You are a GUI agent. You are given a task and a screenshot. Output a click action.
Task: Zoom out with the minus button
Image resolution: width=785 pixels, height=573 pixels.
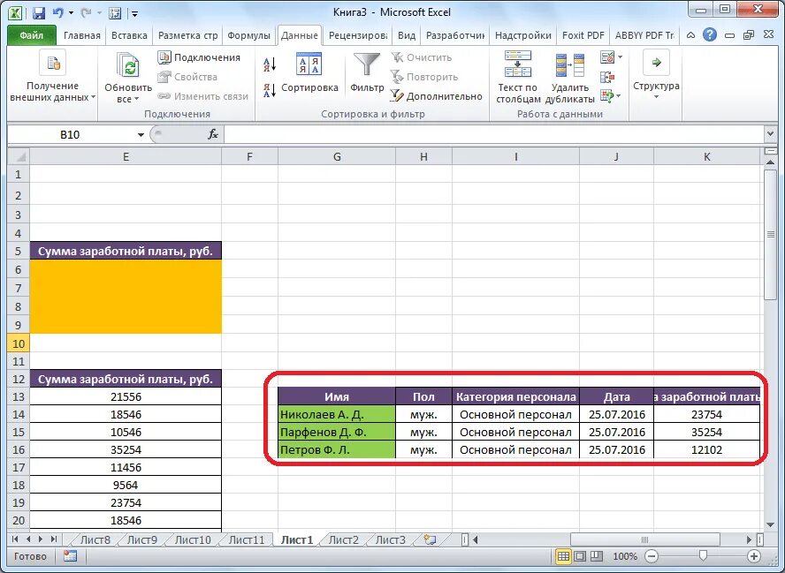click(x=652, y=556)
